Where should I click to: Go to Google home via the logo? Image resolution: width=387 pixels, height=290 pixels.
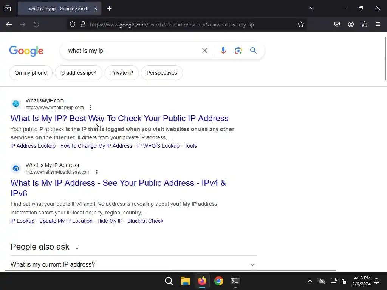pyautogui.click(x=26, y=51)
